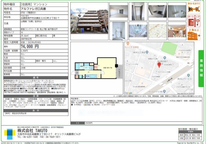The image size is (206, 144).
Task: Click the green park area on the map
Action: coord(169,48)
